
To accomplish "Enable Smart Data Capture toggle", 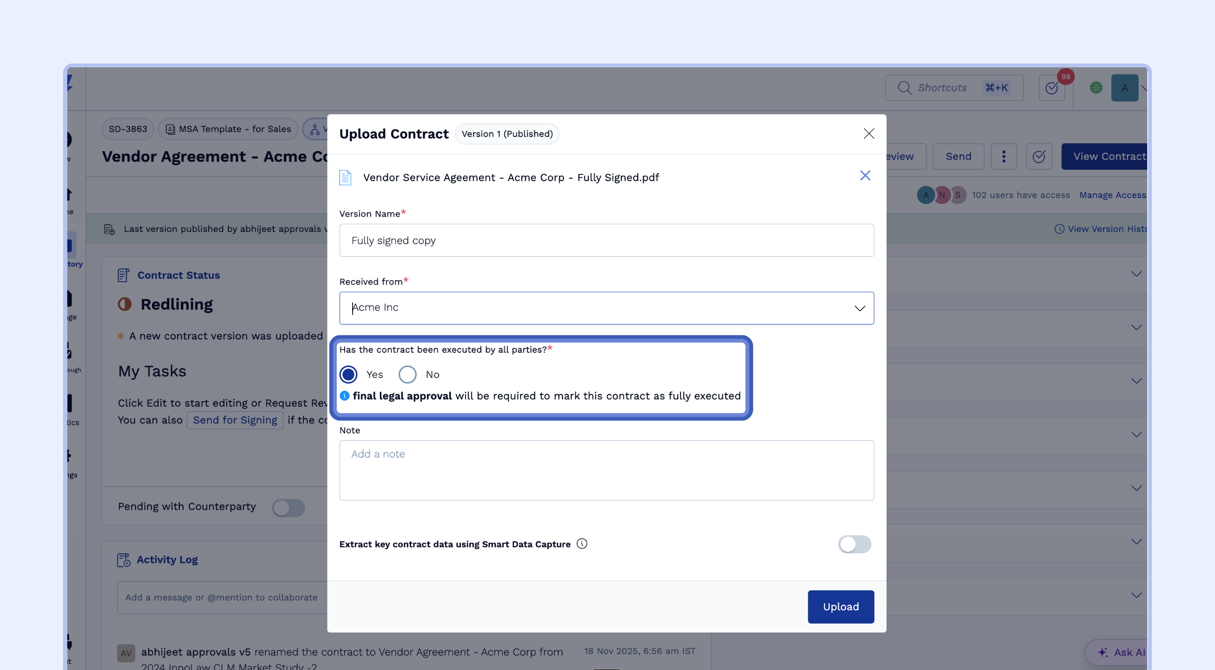I will click(x=854, y=544).
